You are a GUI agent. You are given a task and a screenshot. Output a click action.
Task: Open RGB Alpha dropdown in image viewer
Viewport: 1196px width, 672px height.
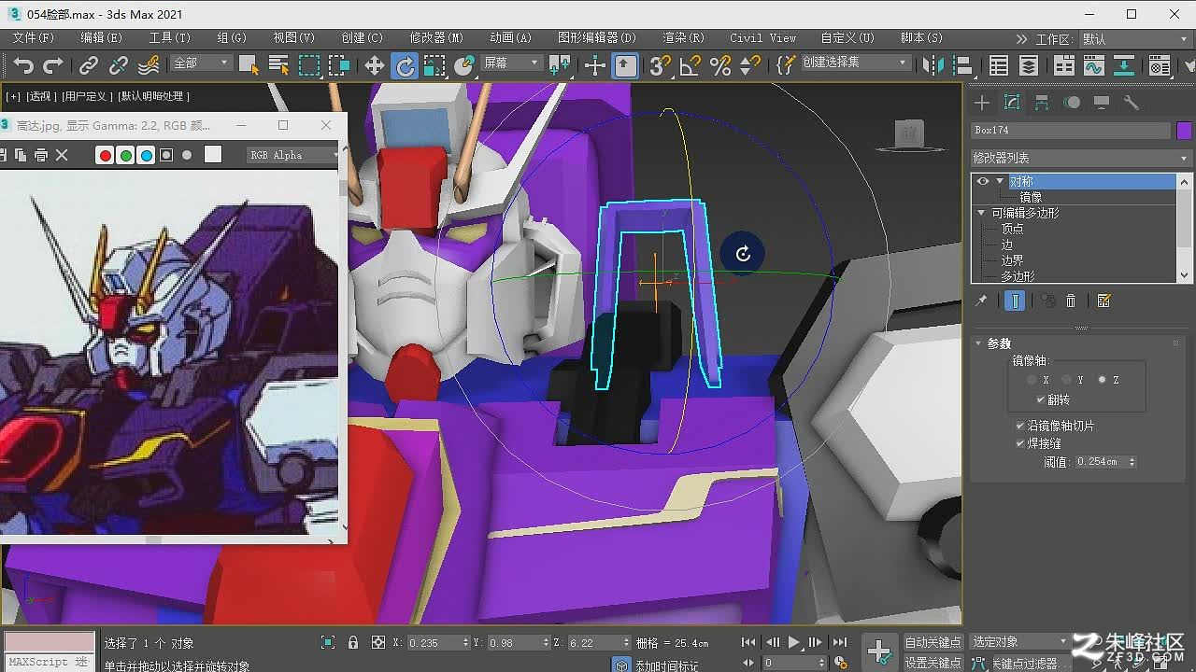pos(293,155)
